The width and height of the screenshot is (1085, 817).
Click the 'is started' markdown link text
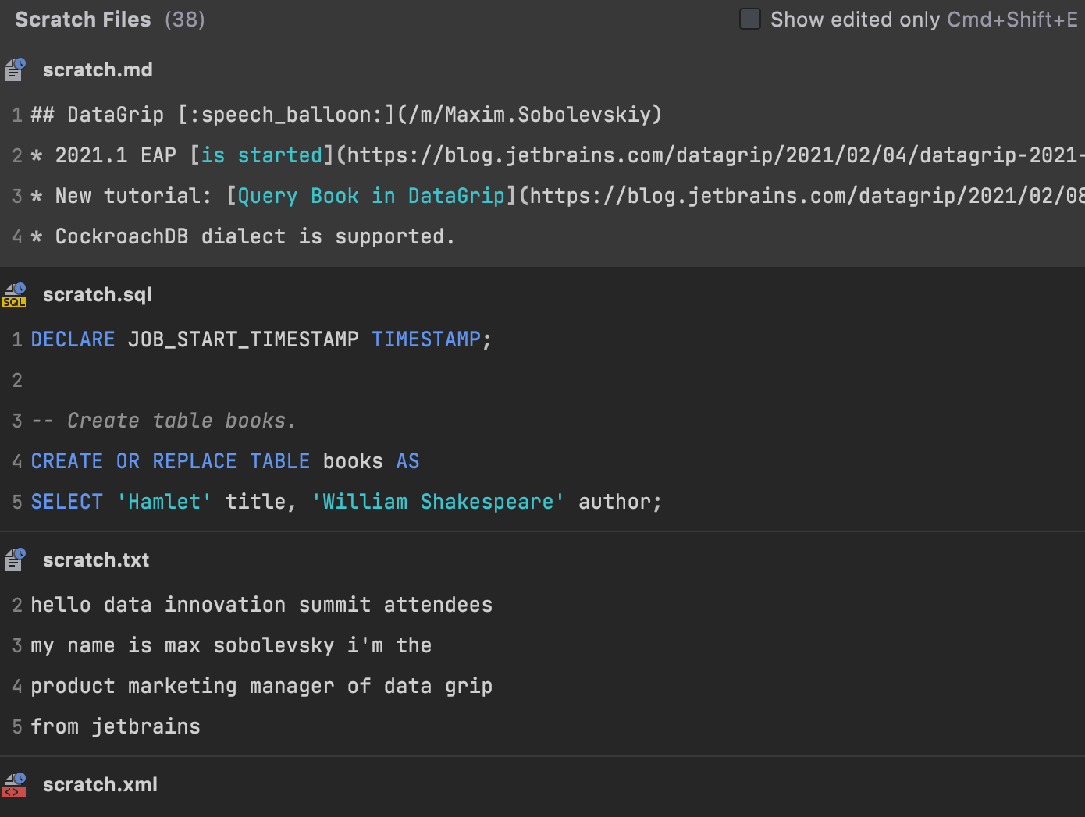[261, 155]
